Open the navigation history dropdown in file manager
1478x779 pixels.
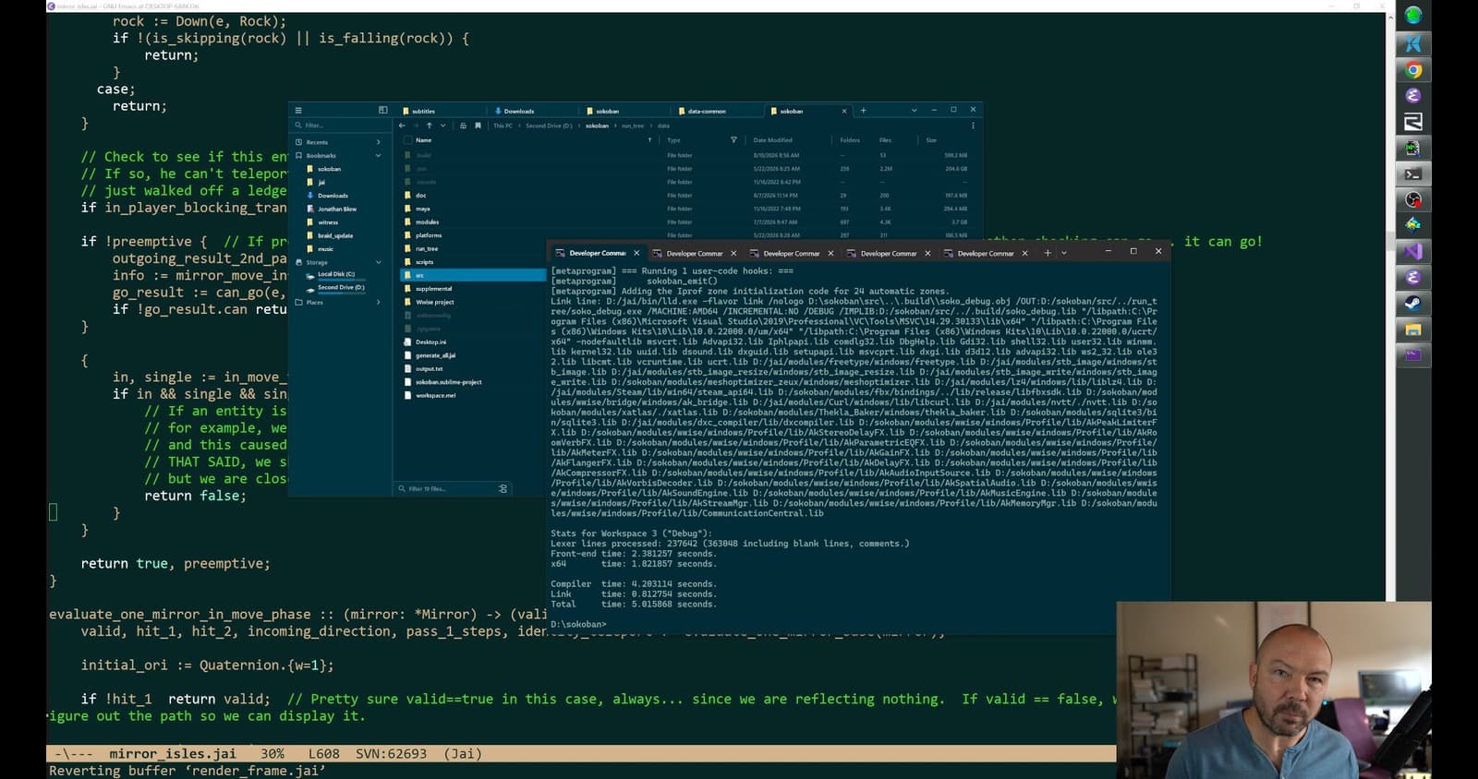pos(443,126)
